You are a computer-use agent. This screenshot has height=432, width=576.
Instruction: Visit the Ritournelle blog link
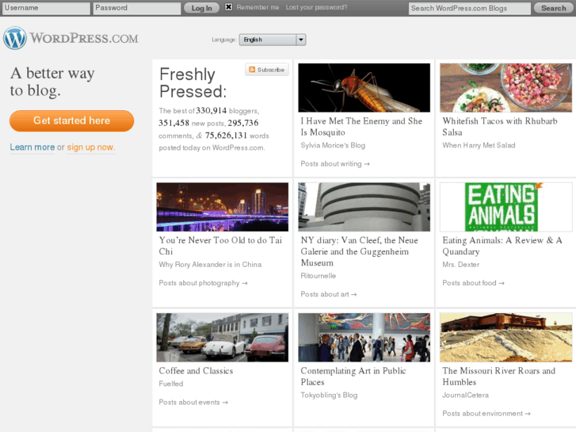click(x=319, y=276)
